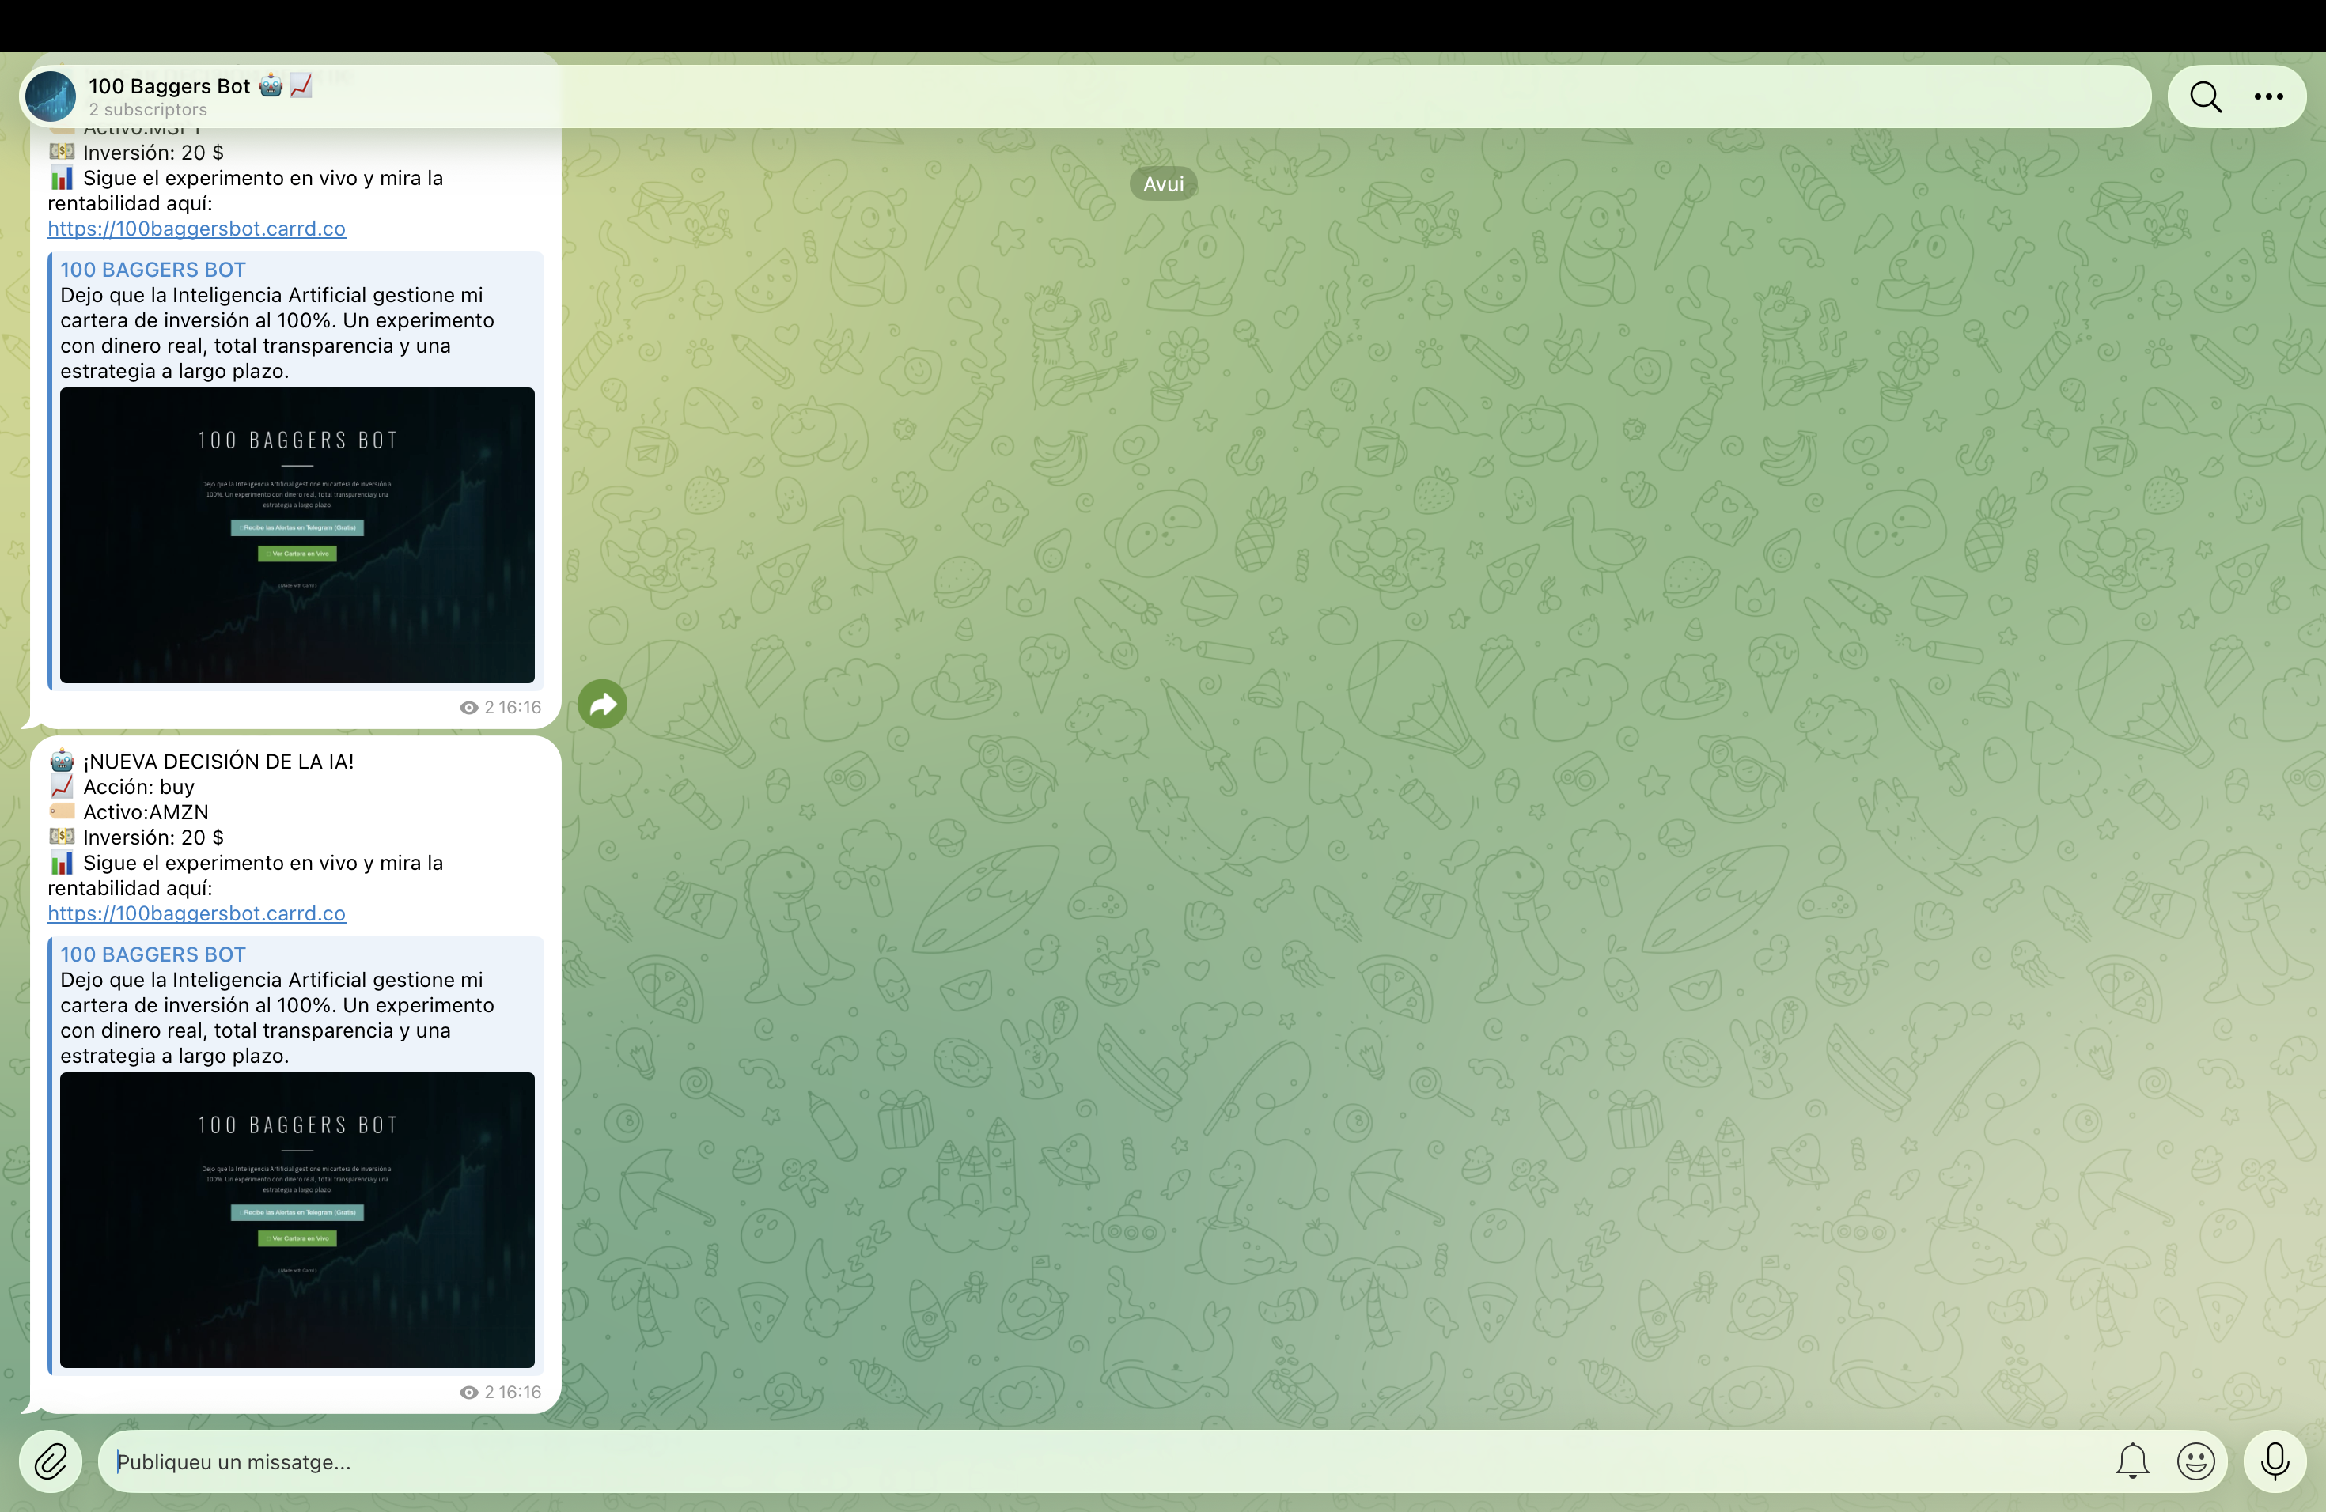The width and height of the screenshot is (2326, 1512).
Task: Click the green forward arrow beside the MSFT message
Action: pyautogui.click(x=602, y=705)
